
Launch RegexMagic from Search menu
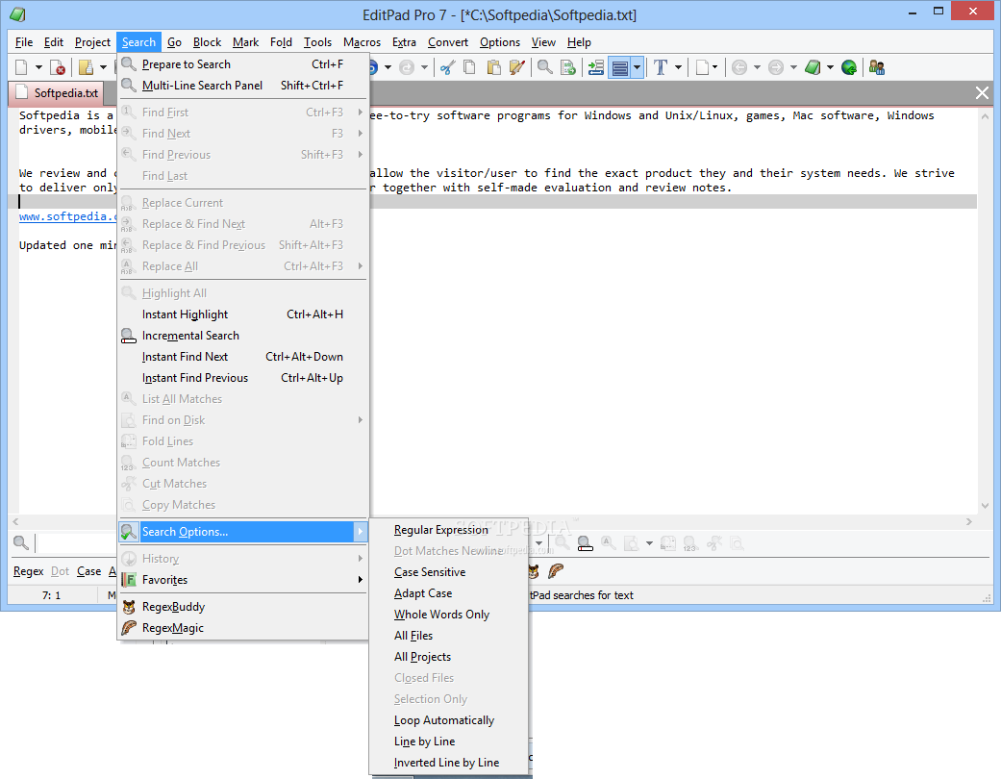242,628
